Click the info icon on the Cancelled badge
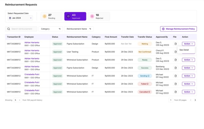The image size is (204, 129). (x=149, y=92)
